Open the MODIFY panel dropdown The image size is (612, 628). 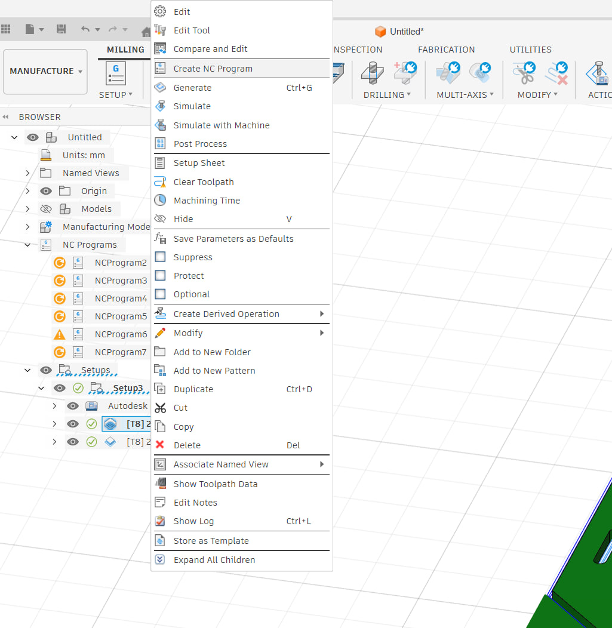(537, 95)
